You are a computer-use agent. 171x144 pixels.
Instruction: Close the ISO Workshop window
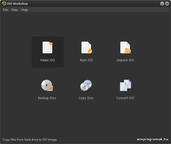(x=167, y=4)
